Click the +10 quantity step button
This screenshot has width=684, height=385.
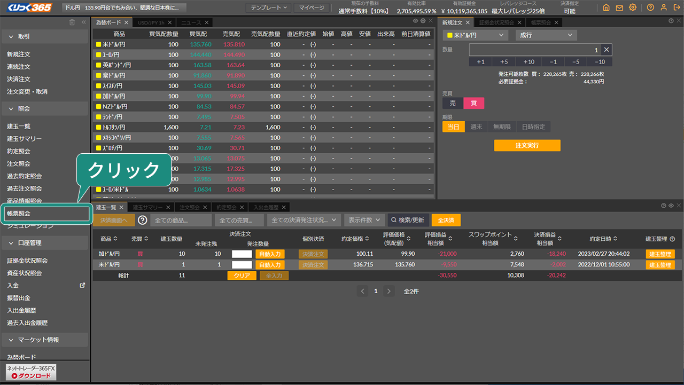528,62
